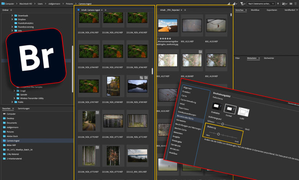This screenshot has height=180, width=299.
Task: Open the Metadaten panel menu icon
Action: click(x=259, y=58)
